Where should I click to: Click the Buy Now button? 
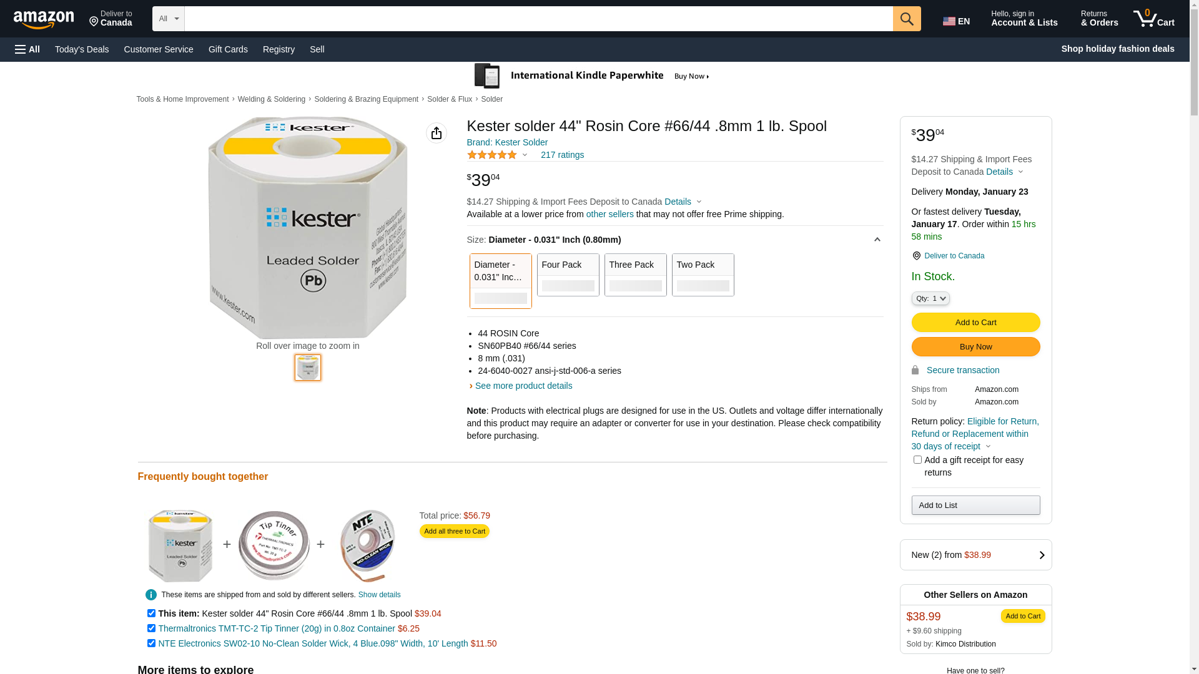[975, 347]
